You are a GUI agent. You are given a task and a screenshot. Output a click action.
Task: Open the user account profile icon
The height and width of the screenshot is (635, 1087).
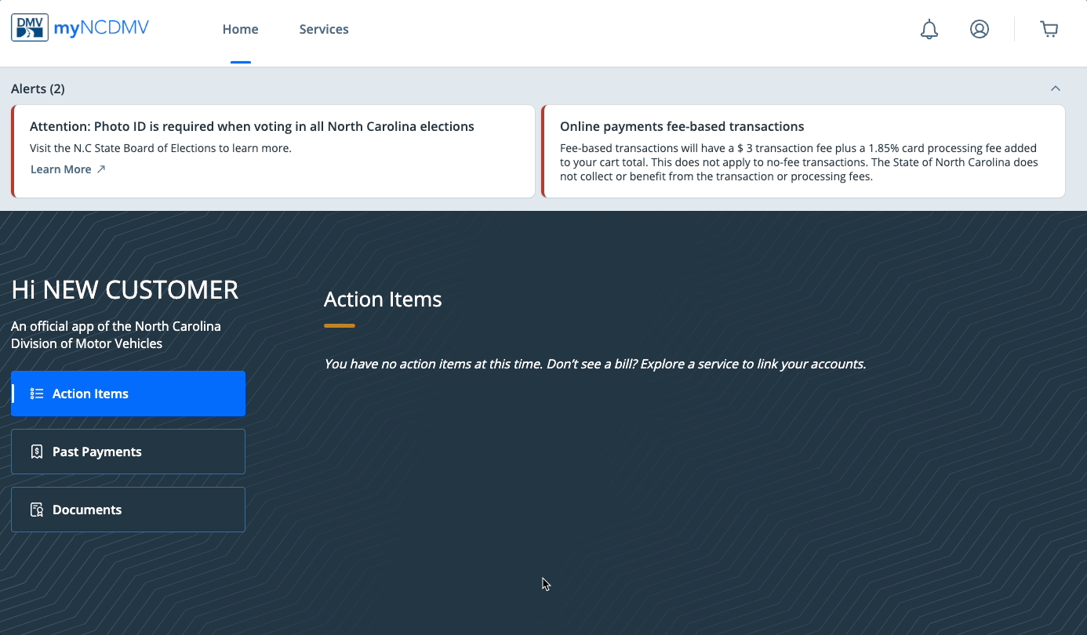[x=980, y=29]
